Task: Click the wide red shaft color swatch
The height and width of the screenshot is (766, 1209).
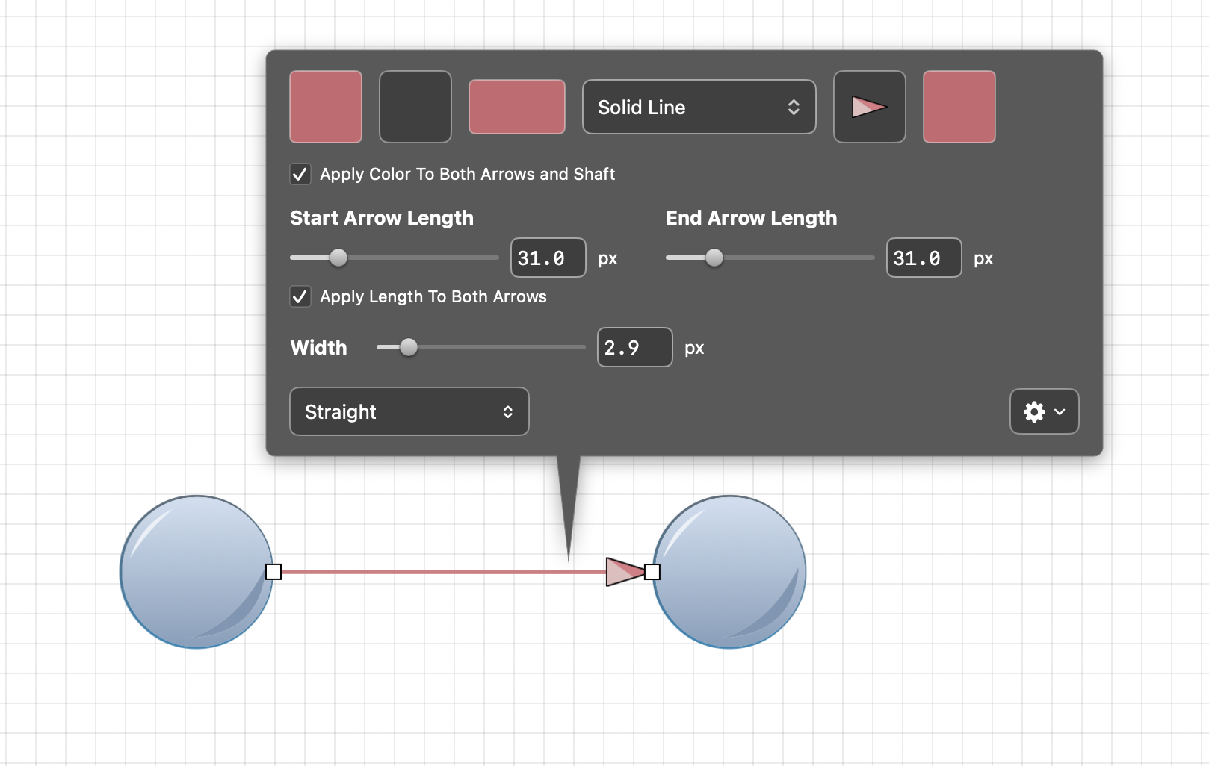Action: [x=516, y=107]
